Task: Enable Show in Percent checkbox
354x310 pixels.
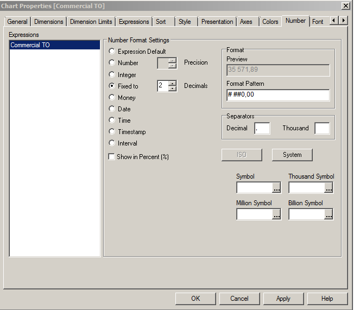Action: pyautogui.click(x=112, y=157)
